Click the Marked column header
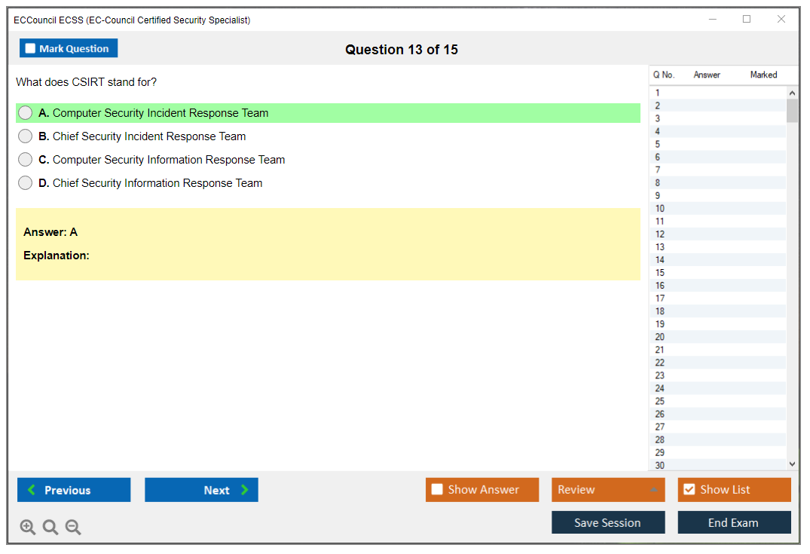This screenshot has height=554, width=810. 763,75
